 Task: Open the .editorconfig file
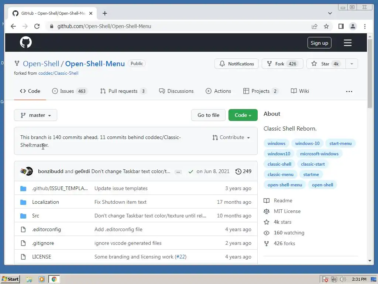coord(47,230)
